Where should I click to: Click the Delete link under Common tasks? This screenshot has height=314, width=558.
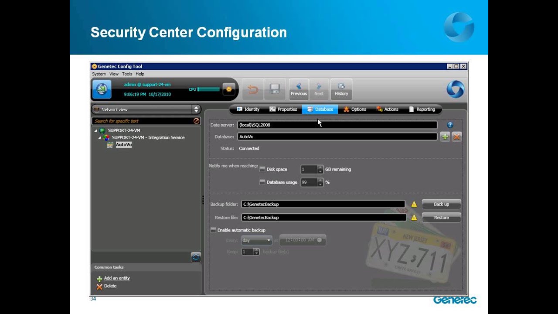pyautogui.click(x=110, y=286)
